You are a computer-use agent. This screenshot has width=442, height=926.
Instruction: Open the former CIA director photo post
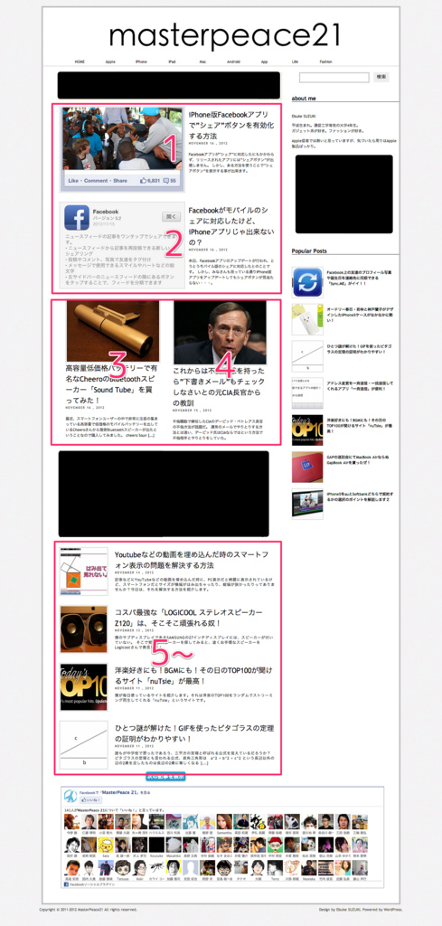[x=220, y=333]
